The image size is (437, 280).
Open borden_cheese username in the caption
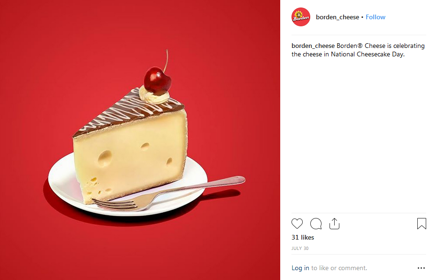tap(313, 46)
